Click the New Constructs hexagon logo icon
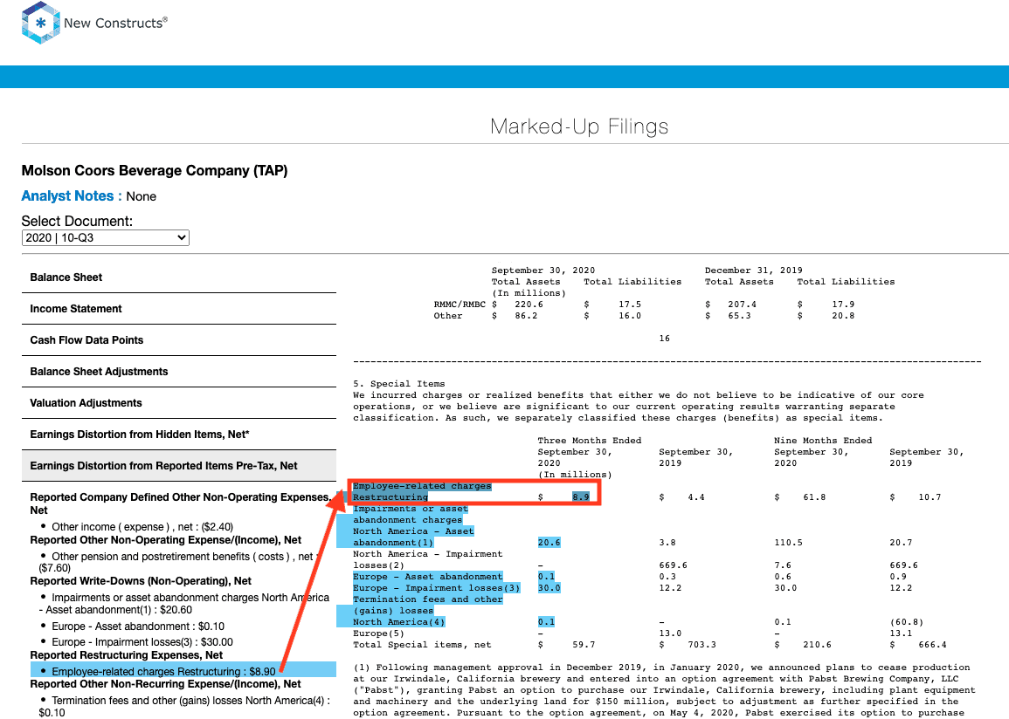The width and height of the screenshot is (1009, 719). [x=40, y=24]
